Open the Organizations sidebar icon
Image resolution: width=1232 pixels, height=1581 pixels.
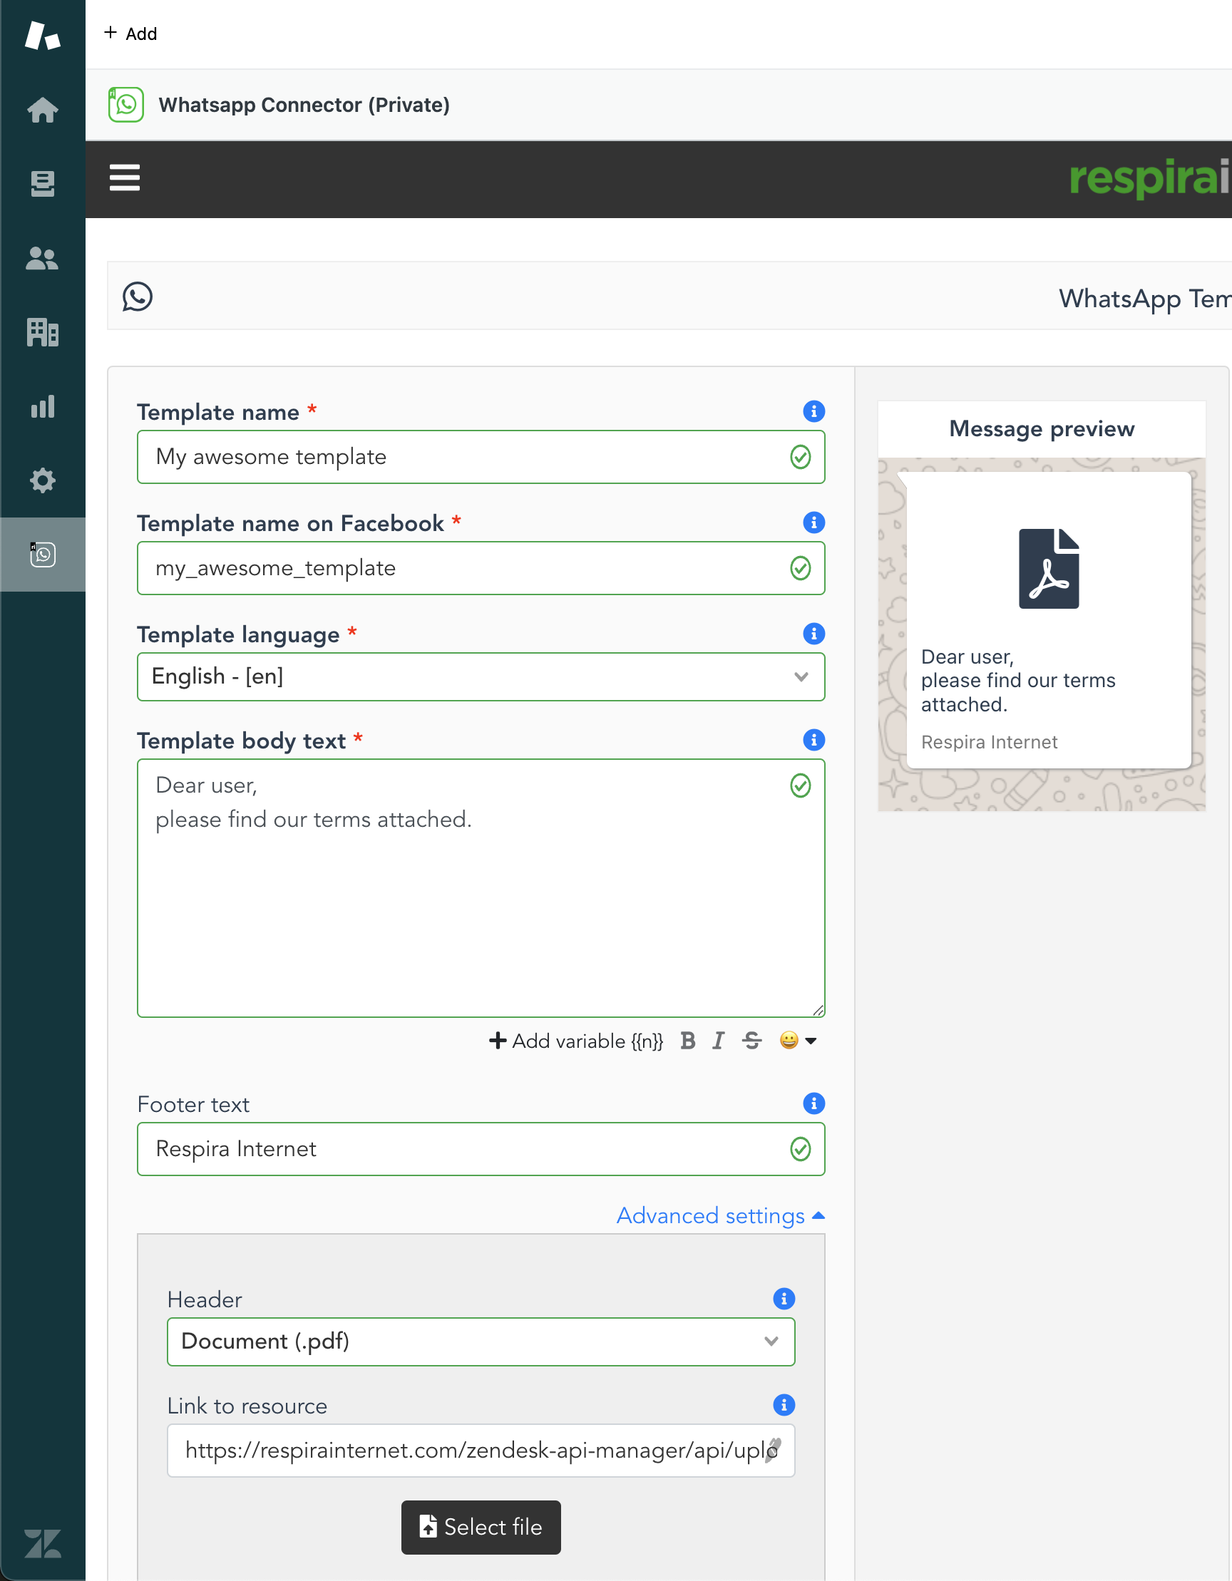tap(43, 332)
